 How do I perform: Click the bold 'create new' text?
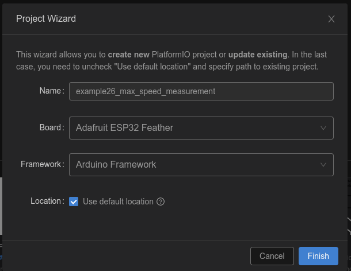click(128, 55)
